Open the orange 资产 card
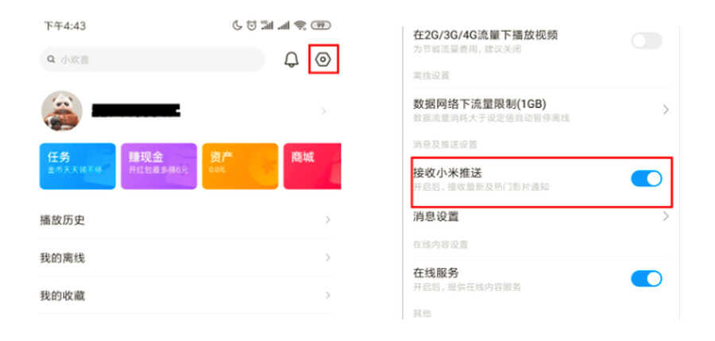The height and width of the screenshot is (341, 715). [x=240, y=166]
